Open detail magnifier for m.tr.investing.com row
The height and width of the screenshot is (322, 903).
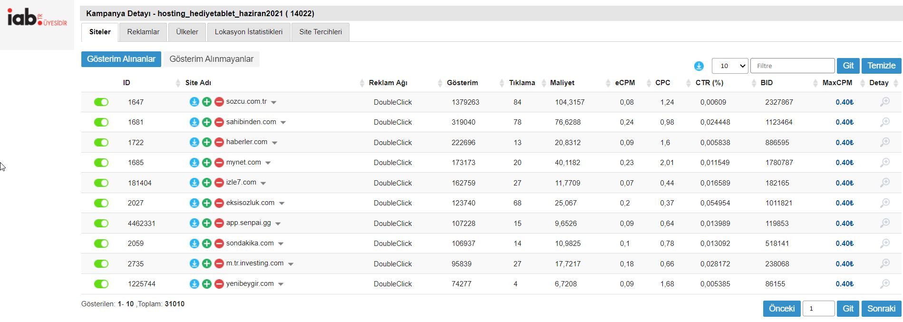[x=885, y=263]
